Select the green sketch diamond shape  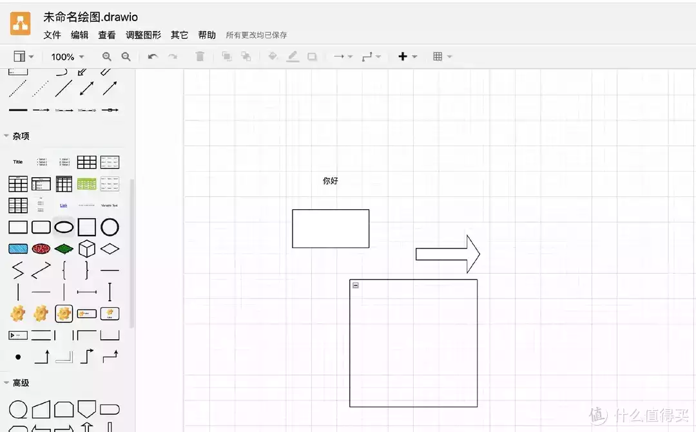pyautogui.click(x=64, y=249)
